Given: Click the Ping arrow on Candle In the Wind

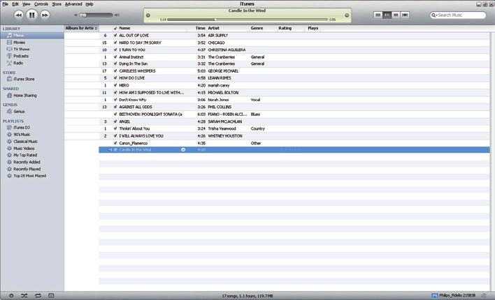Looking at the screenshot, I should pos(183,150).
